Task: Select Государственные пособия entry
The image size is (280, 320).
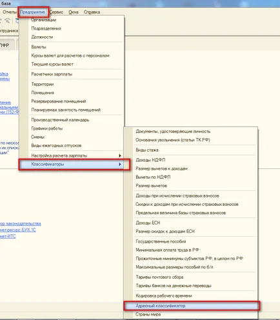Action: click(161, 241)
